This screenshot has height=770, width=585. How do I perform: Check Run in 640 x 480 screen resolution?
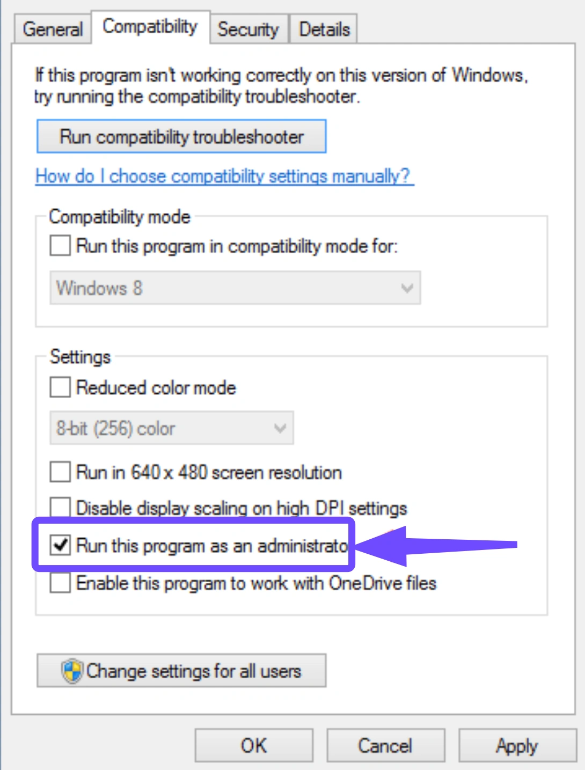pos(60,472)
